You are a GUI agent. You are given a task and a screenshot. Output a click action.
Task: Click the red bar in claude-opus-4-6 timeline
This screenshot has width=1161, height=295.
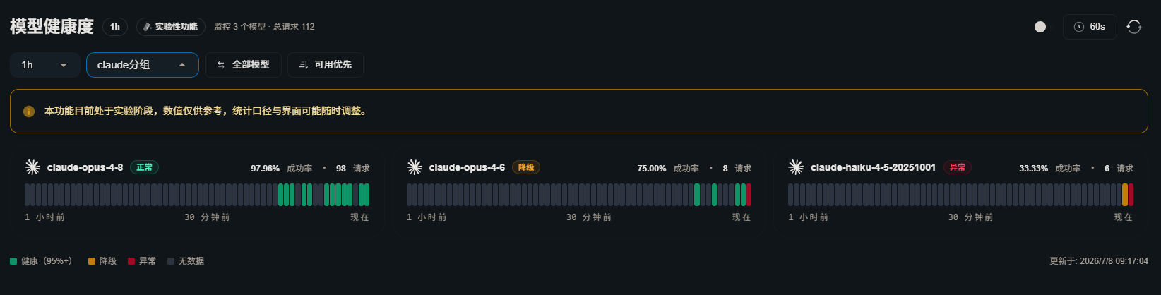pos(749,195)
